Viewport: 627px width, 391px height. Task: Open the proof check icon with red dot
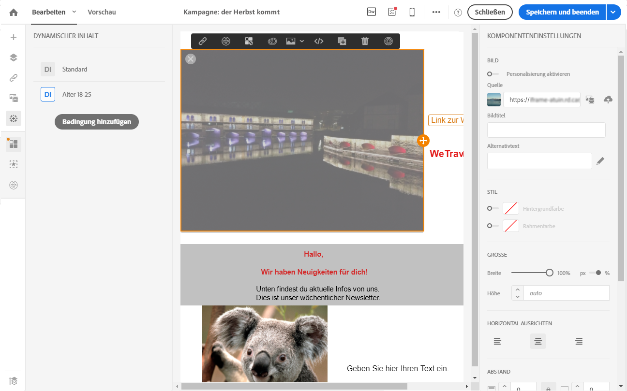pyautogui.click(x=392, y=12)
